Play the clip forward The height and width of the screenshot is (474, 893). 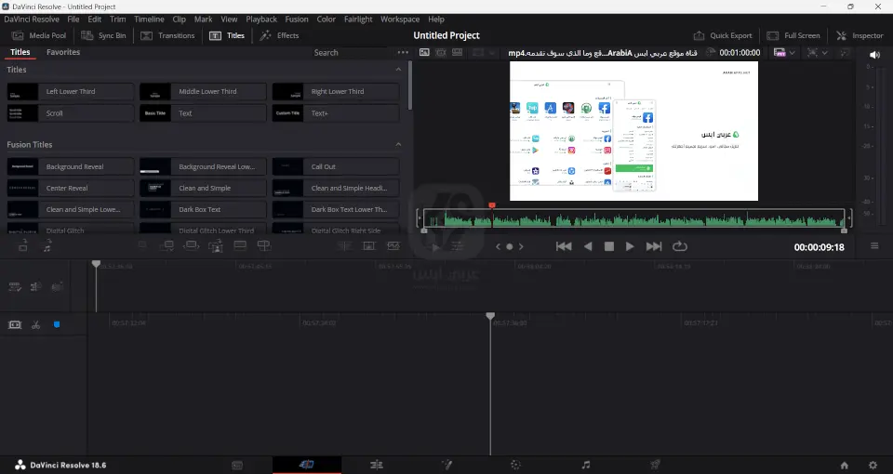tap(630, 246)
